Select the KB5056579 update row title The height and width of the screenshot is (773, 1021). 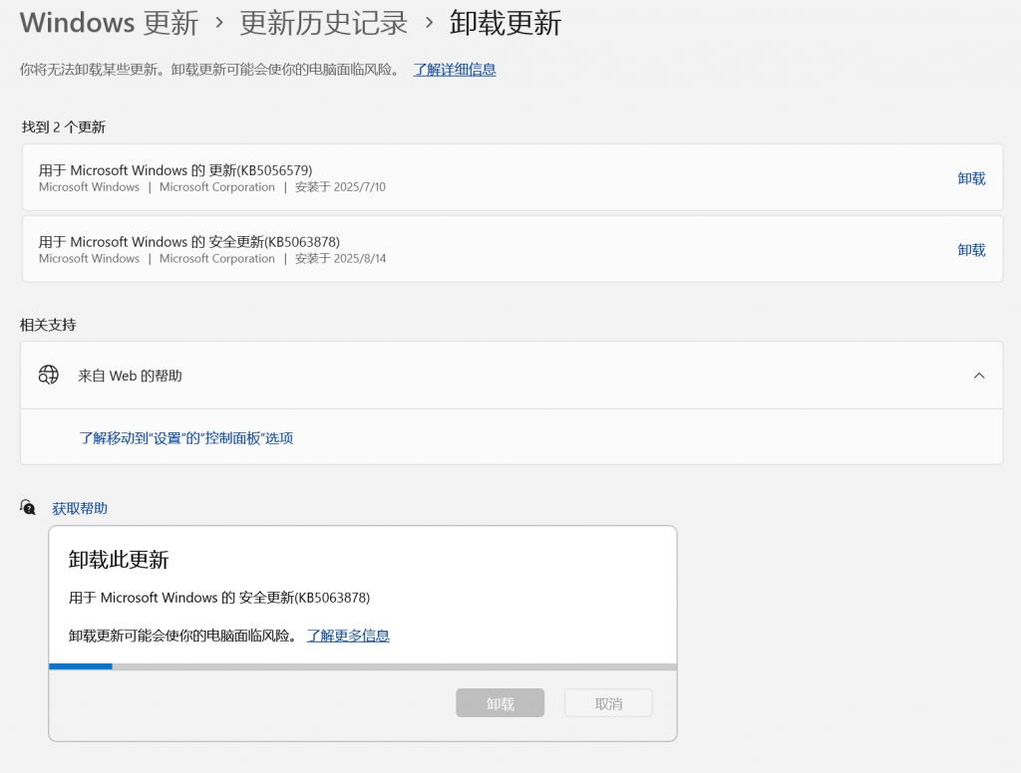click(175, 170)
